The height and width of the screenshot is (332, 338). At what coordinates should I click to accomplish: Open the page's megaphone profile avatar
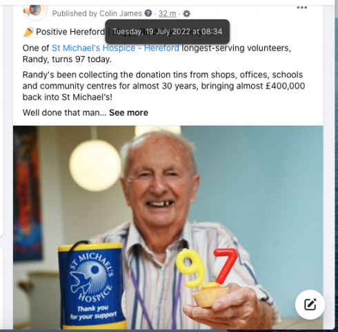click(35, 10)
